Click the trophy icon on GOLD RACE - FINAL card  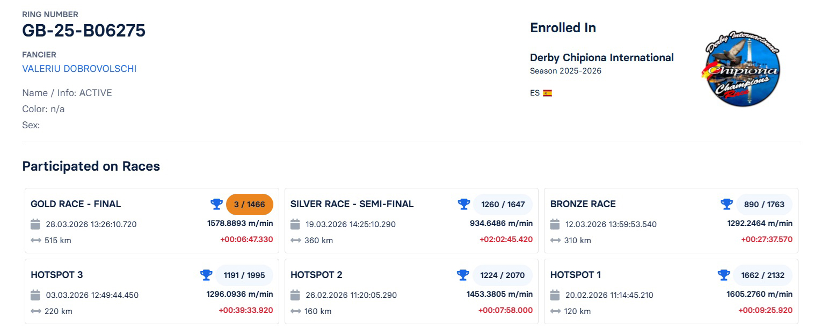(216, 204)
